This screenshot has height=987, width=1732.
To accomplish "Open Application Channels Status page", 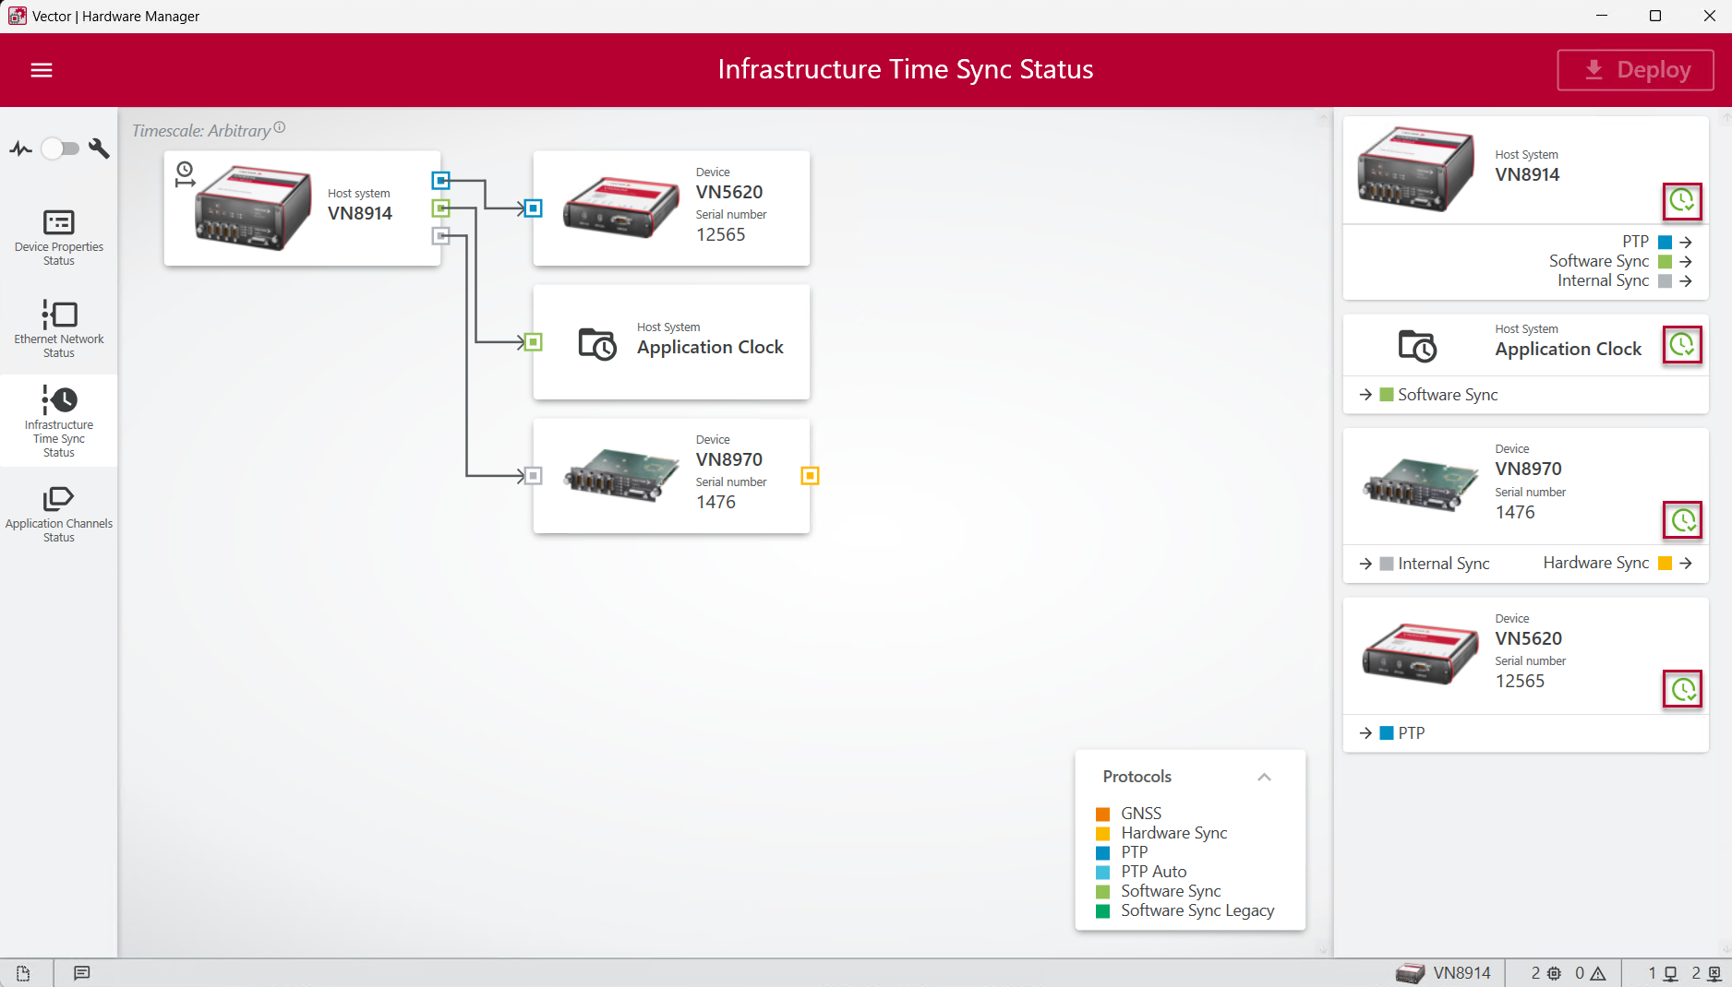I will pos(59,514).
